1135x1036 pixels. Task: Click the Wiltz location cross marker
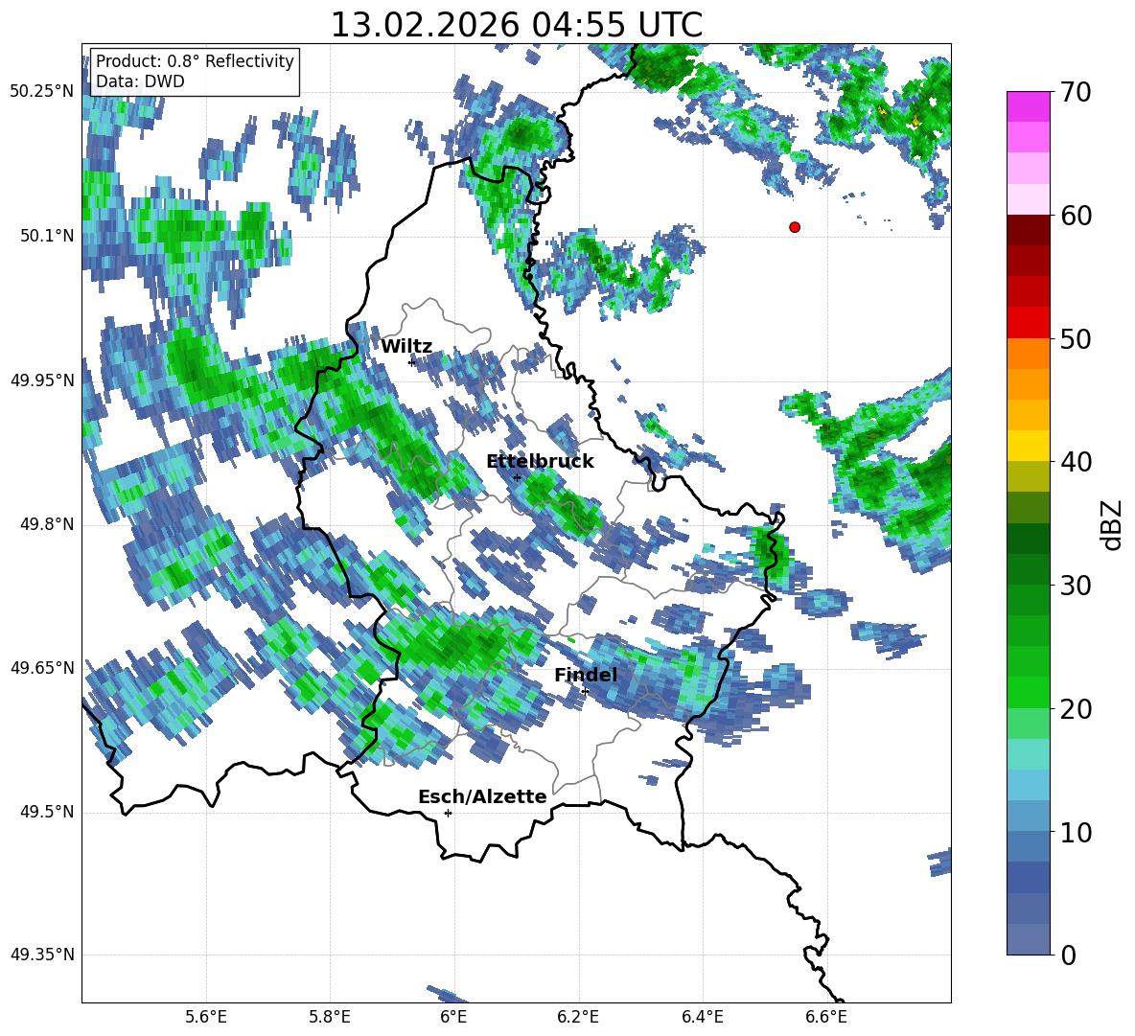coord(412,362)
